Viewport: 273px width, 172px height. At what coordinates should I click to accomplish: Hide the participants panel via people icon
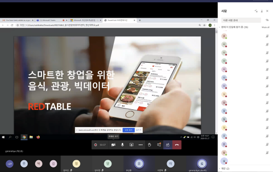click(168, 145)
